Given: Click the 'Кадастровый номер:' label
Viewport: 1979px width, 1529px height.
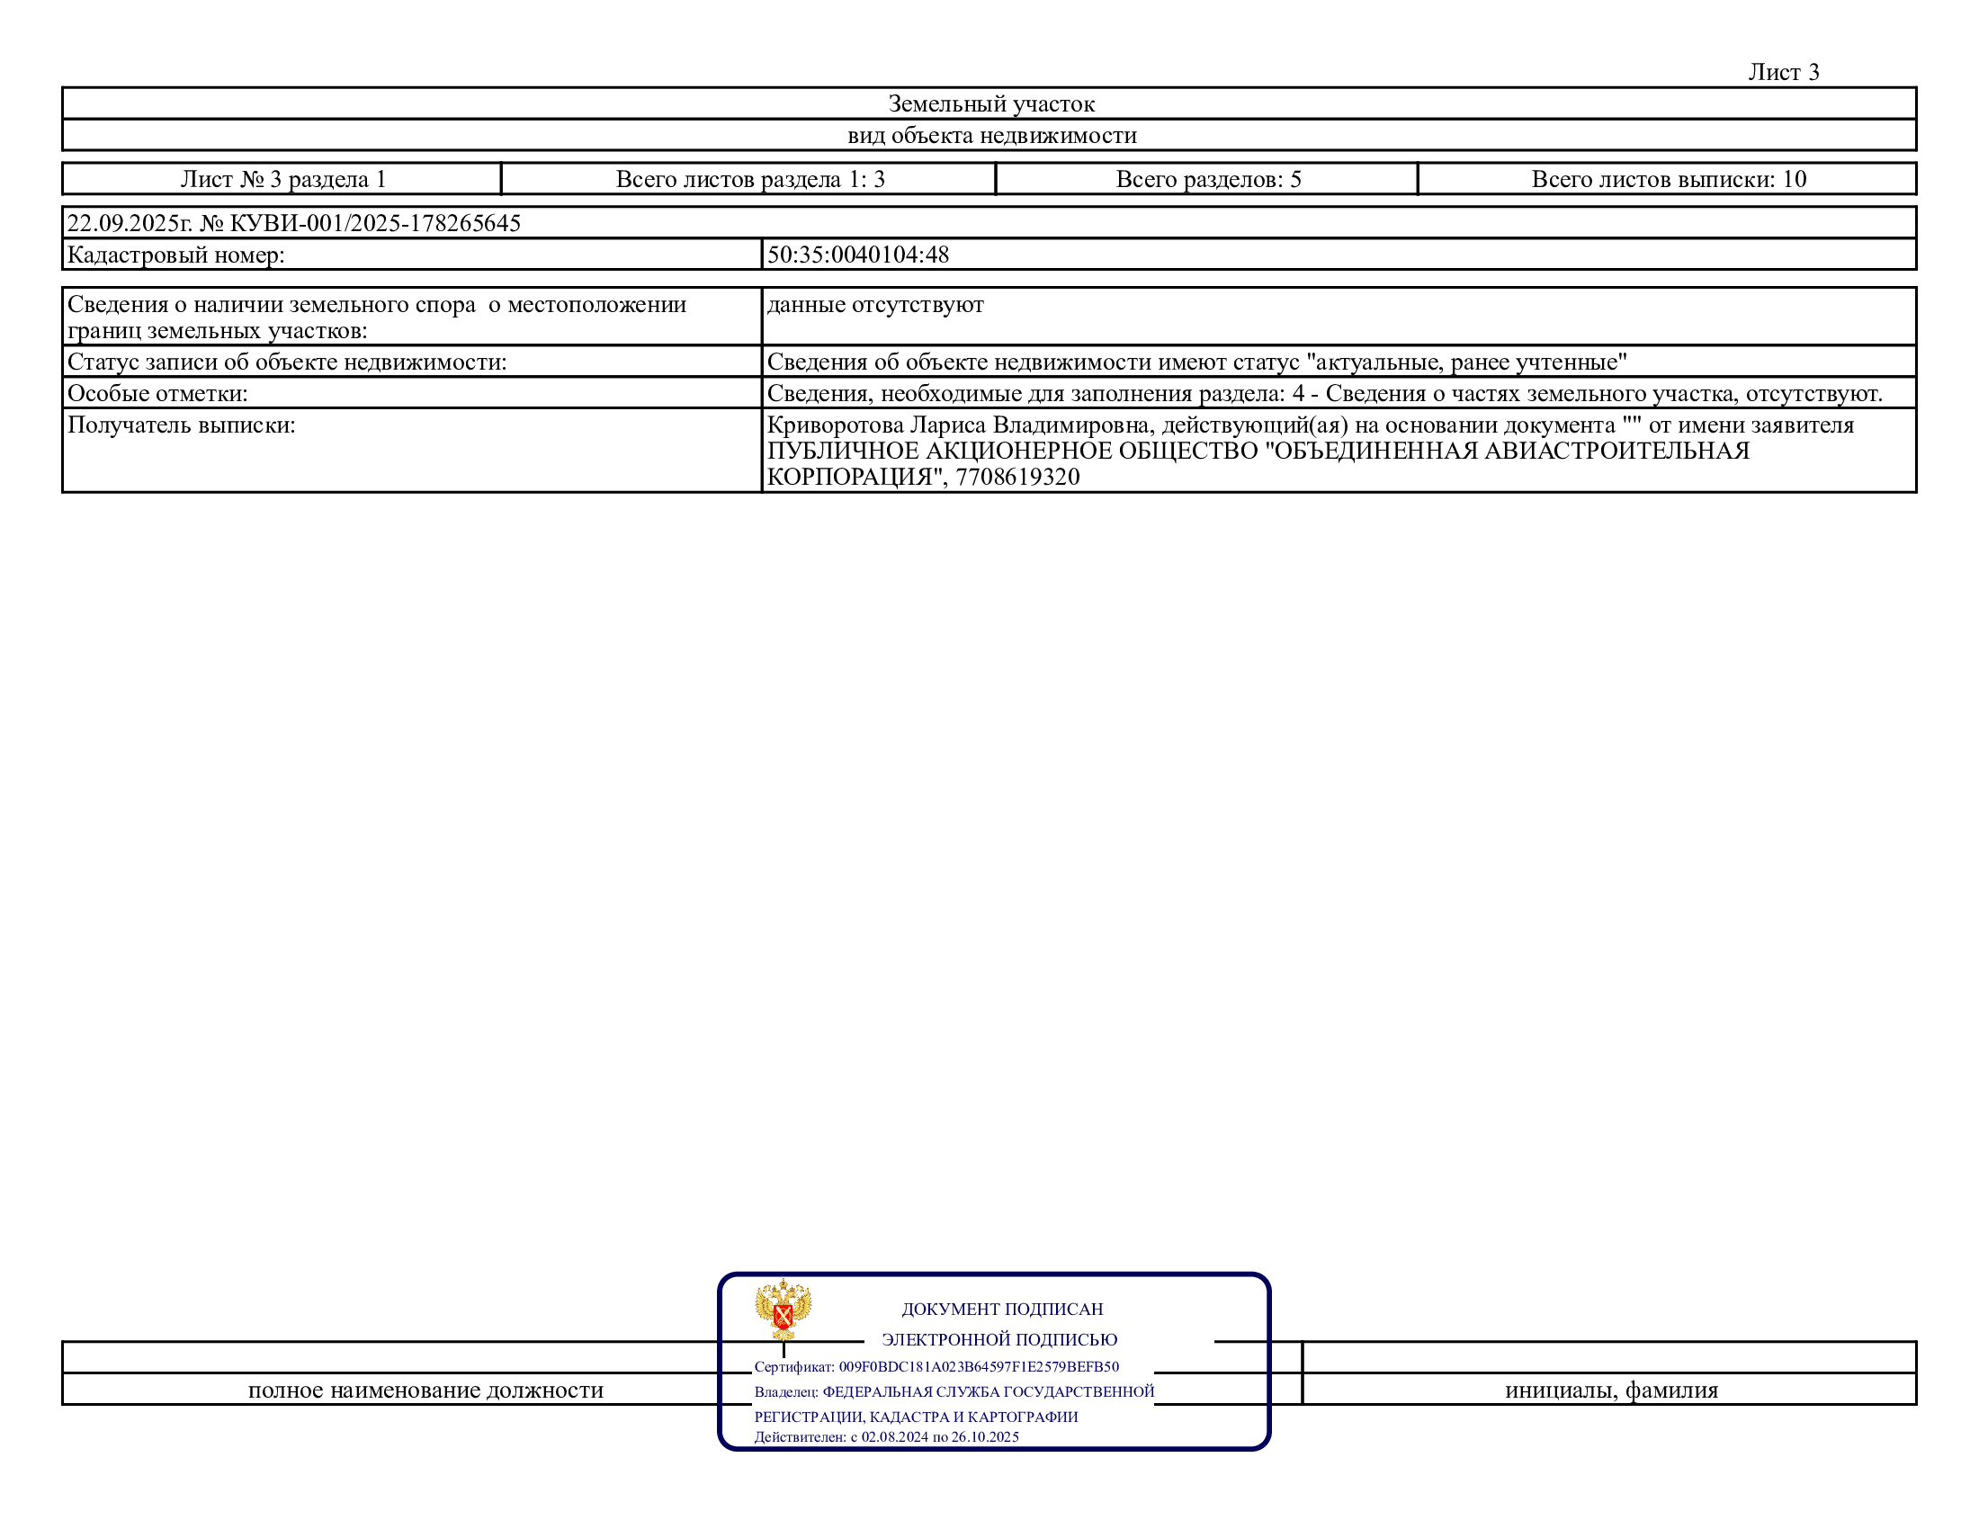Looking at the screenshot, I should (175, 255).
